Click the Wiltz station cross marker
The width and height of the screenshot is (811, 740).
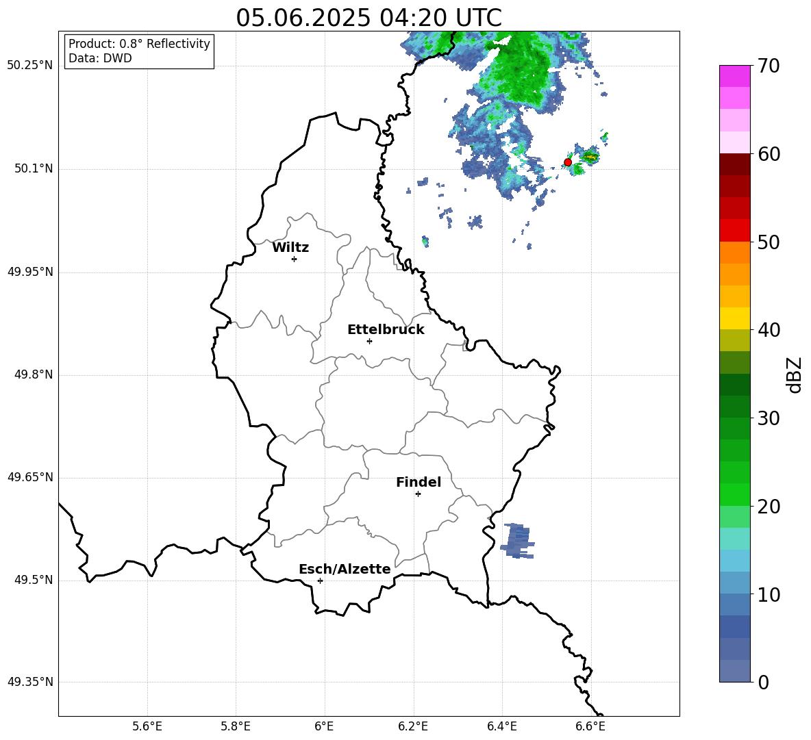point(295,259)
